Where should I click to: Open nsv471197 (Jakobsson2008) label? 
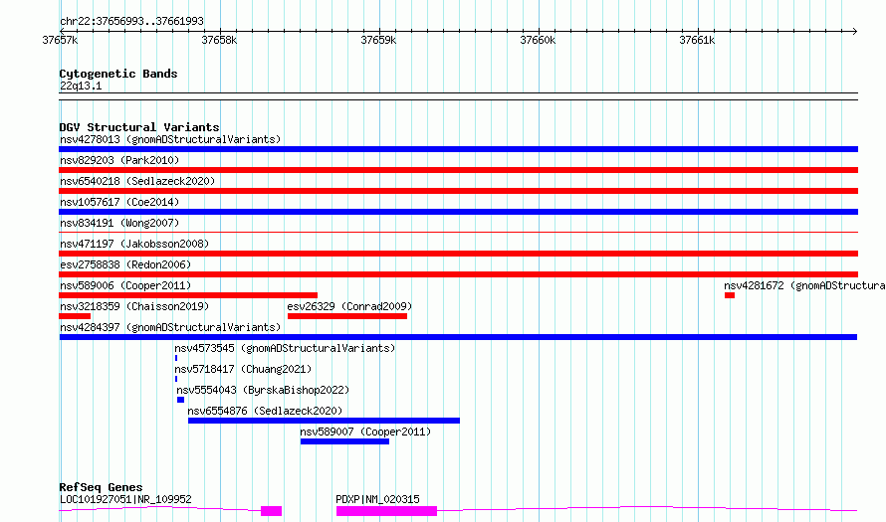pos(134,244)
